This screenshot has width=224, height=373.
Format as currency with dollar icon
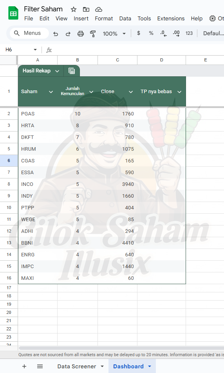139,33
